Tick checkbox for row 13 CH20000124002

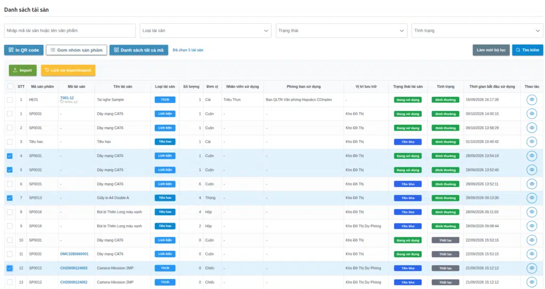(10, 282)
